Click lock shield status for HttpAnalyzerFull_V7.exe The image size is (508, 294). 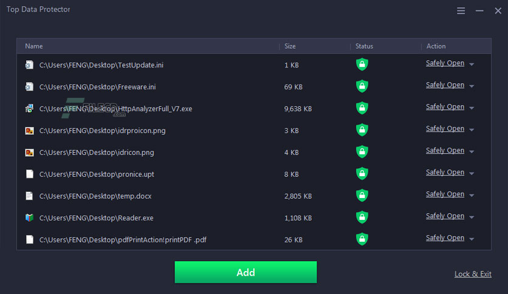tap(362, 108)
